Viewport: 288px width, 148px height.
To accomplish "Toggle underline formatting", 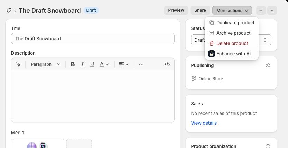I will [x=92, y=64].
